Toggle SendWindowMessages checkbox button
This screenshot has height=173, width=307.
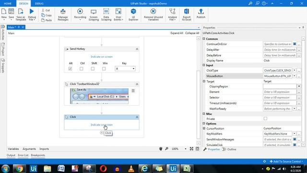[295, 139]
